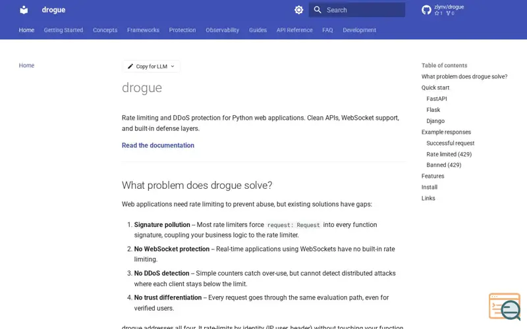
Task: Go to Flask section in contents
Action: pos(433,110)
